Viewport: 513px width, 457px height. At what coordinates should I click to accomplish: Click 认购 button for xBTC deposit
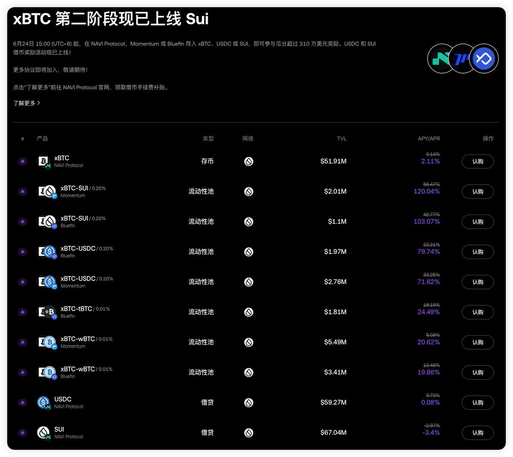click(478, 162)
